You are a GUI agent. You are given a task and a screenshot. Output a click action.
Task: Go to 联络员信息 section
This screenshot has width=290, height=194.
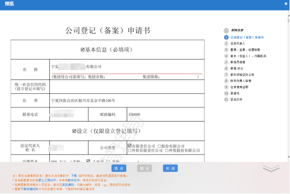[238, 62]
